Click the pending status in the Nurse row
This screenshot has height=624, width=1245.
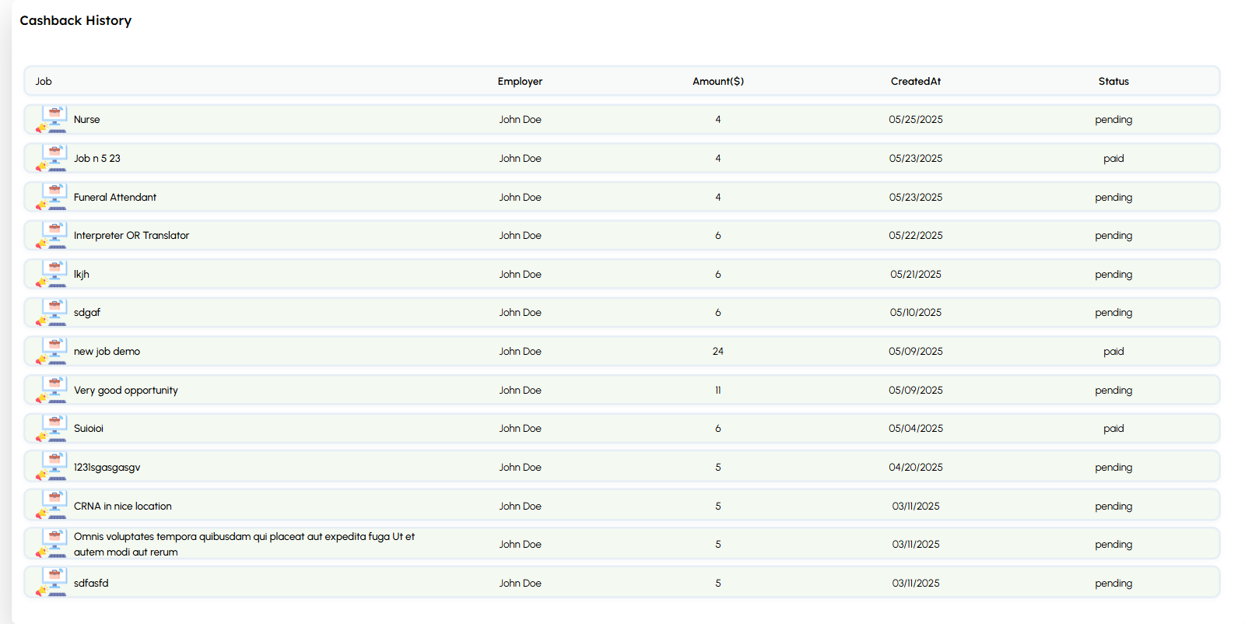coord(1113,120)
